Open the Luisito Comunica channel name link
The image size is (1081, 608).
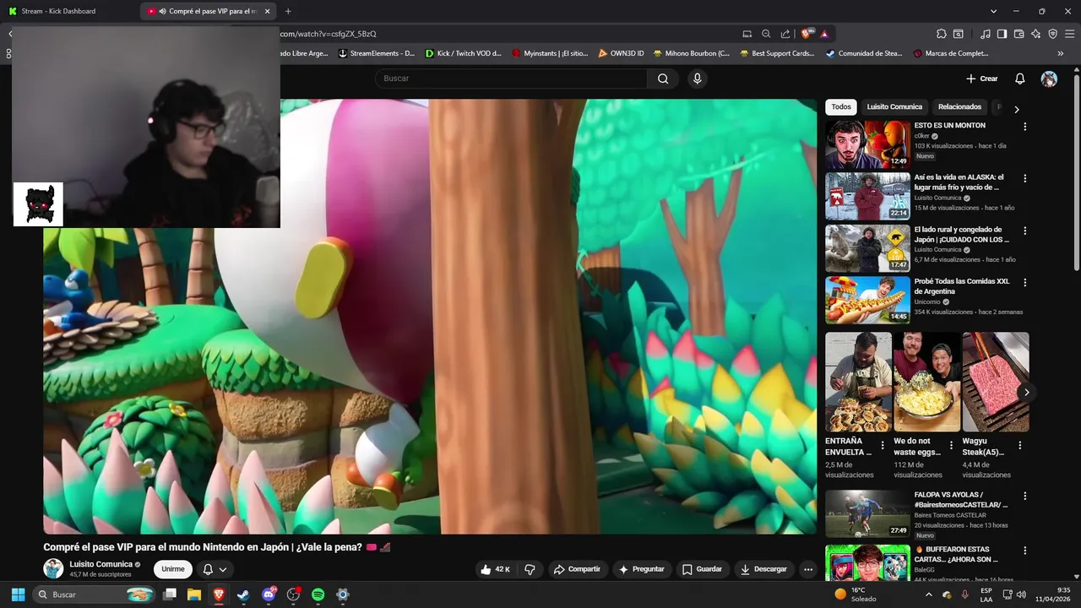coord(100,564)
